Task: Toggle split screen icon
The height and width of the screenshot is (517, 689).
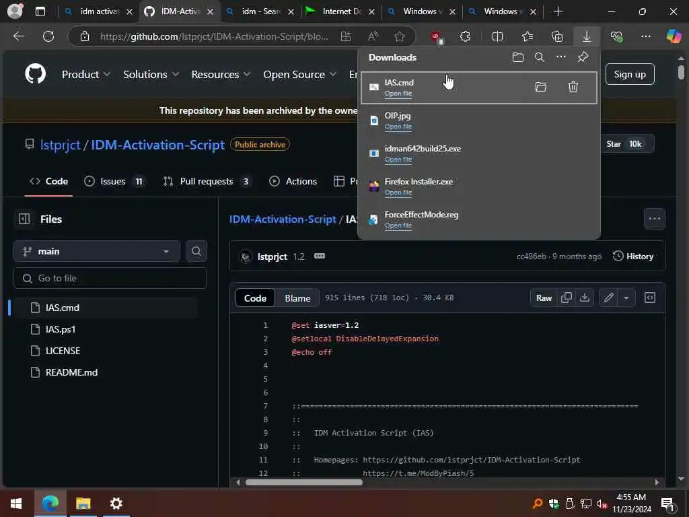Action: [497, 36]
